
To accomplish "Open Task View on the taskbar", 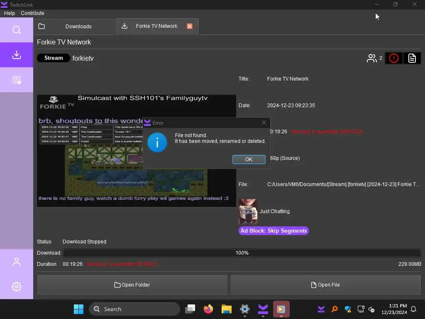I will pos(190,309).
